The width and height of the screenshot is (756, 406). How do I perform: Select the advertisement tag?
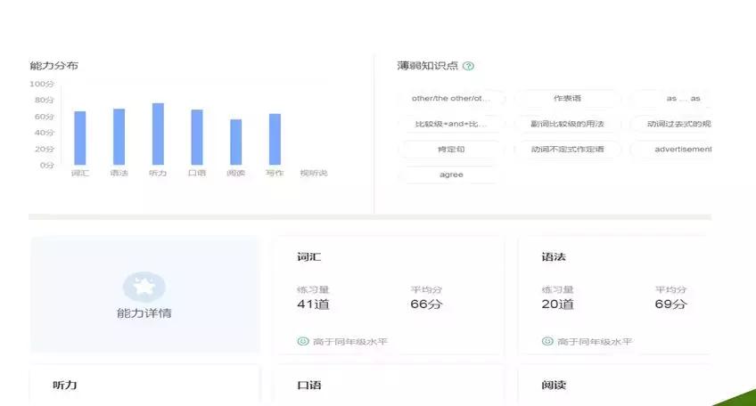(671, 150)
